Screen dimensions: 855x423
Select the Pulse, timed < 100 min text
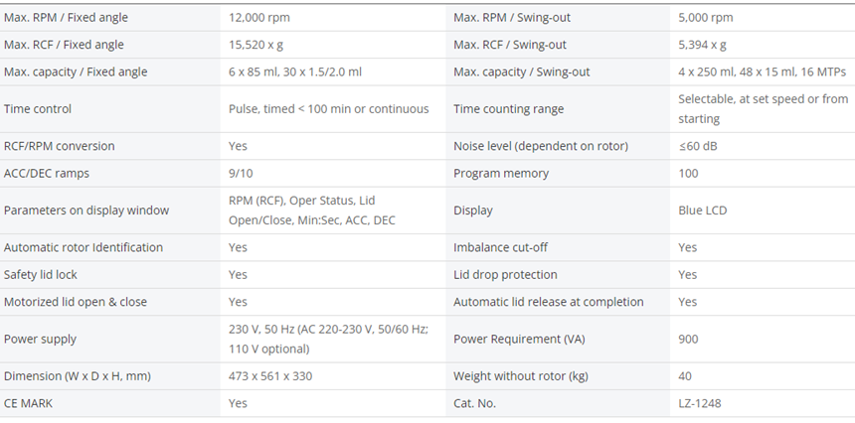(x=328, y=109)
